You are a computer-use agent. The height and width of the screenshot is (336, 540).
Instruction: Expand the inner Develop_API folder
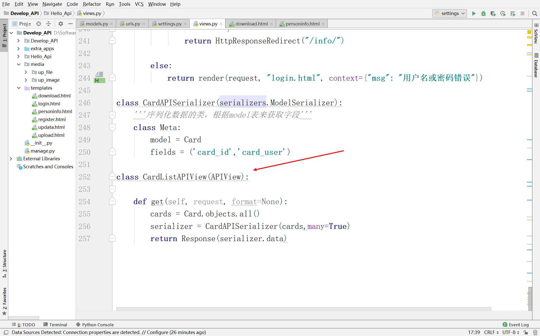click(x=18, y=41)
